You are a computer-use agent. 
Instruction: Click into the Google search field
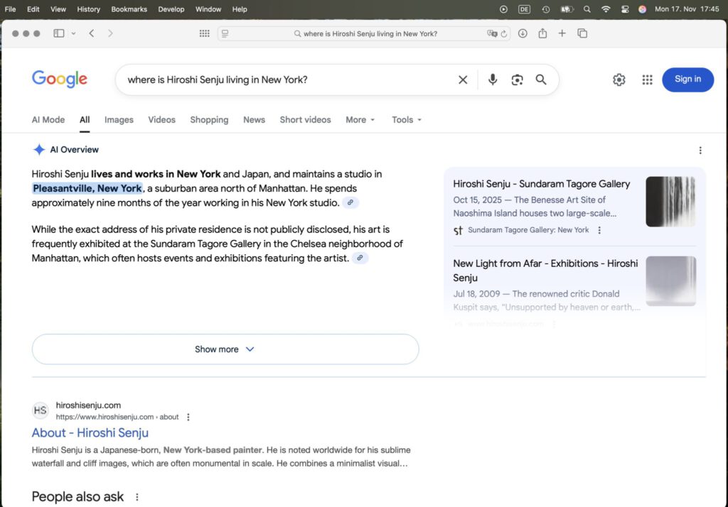pos(284,80)
